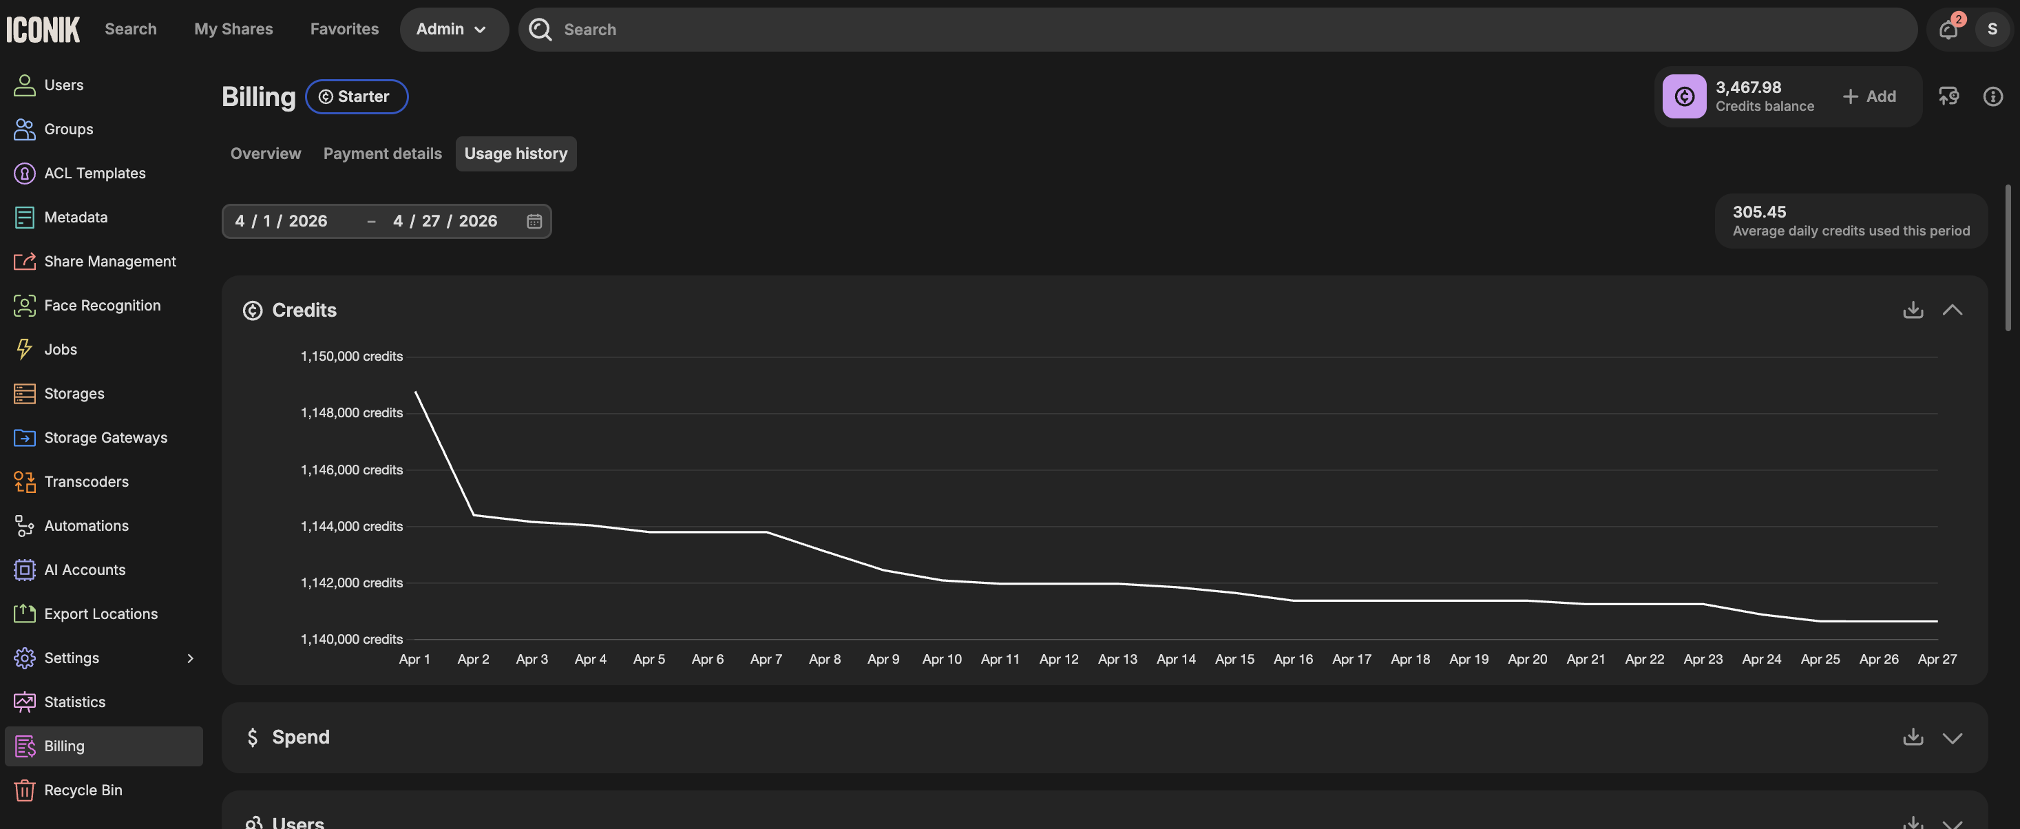This screenshot has height=829, width=2020.
Task: Click the billing info circle icon
Action: 1992,96
